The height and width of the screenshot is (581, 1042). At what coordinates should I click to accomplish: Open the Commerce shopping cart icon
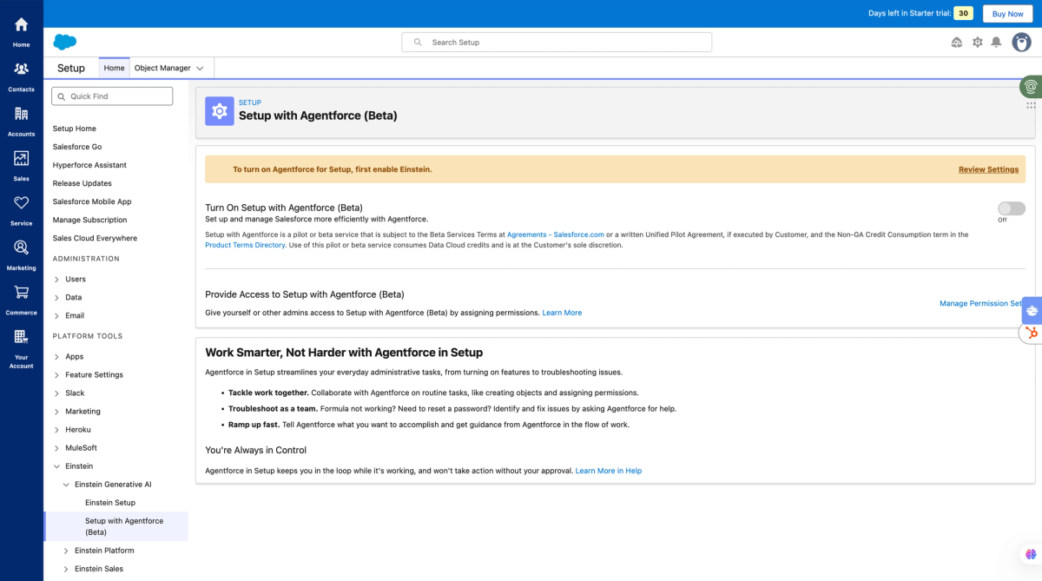[21, 292]
